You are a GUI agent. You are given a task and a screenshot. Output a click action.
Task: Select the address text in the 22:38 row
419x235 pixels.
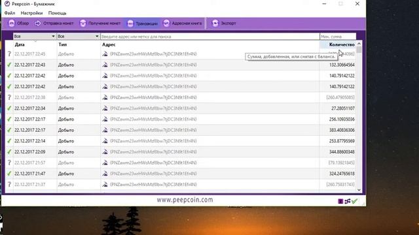point(153,97)
